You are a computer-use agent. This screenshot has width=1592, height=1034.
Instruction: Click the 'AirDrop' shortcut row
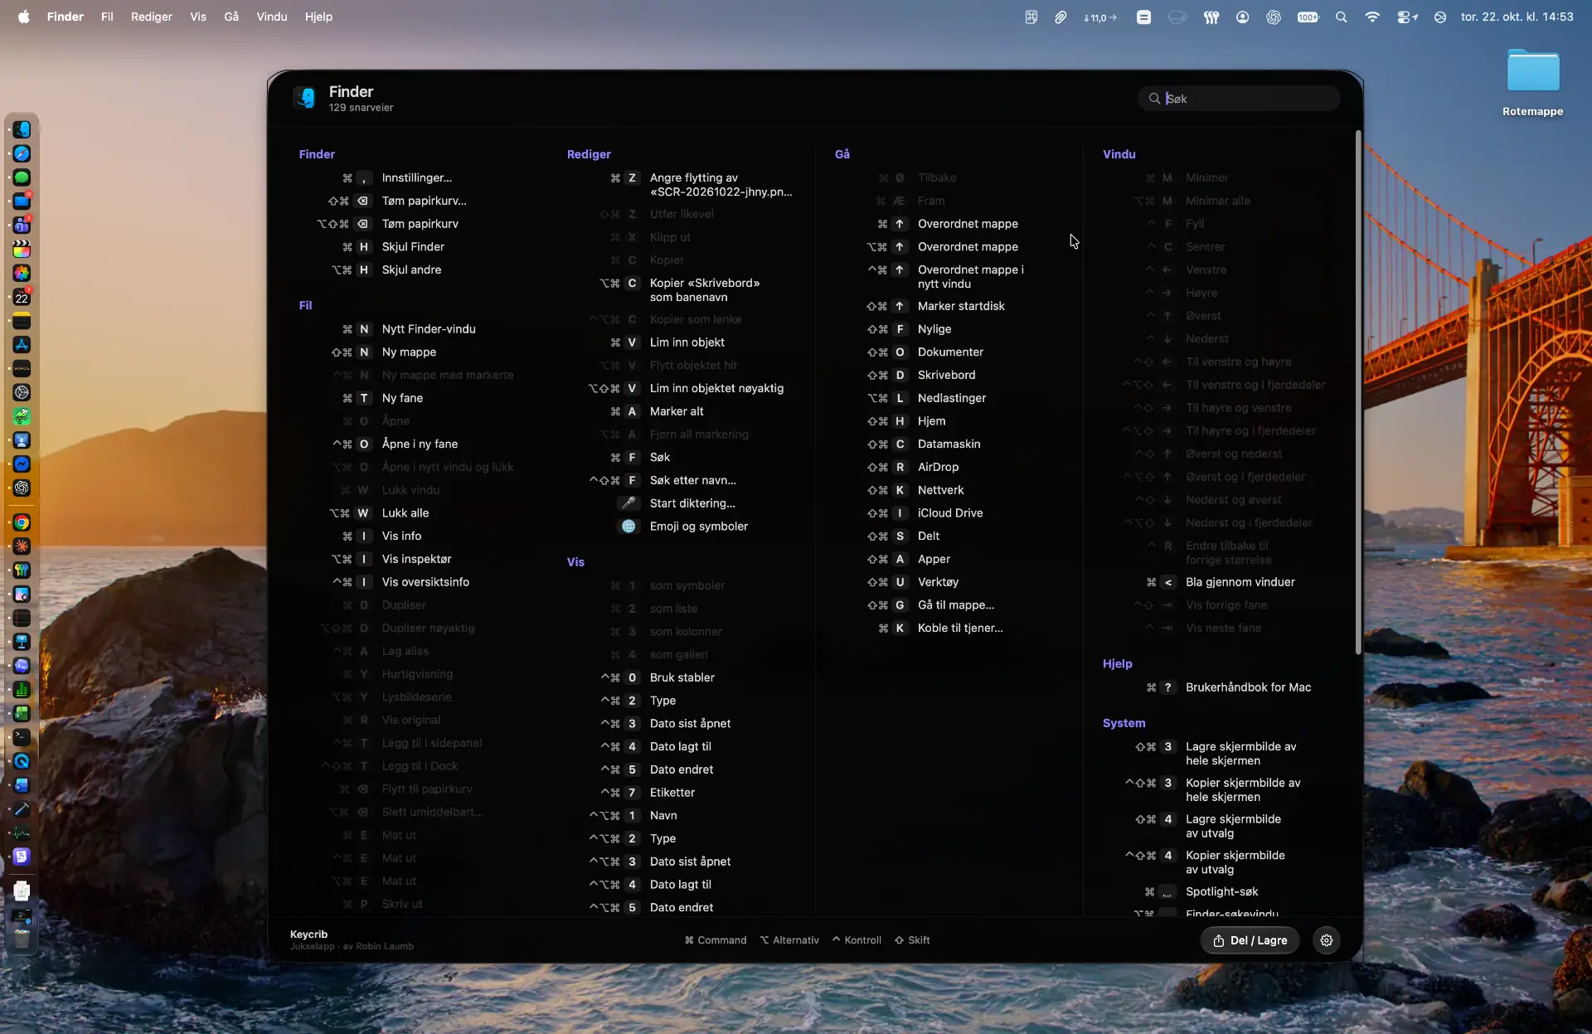(x=912, y=467)
